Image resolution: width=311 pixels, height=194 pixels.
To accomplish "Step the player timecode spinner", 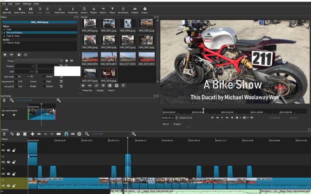I will tap(176, 118).
